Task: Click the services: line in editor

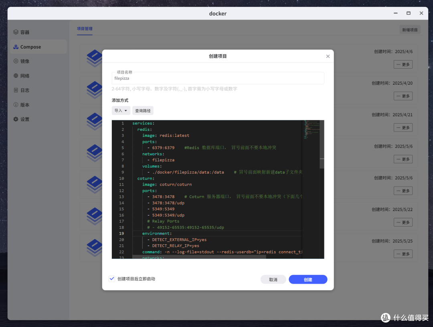Action: (143, 123)
